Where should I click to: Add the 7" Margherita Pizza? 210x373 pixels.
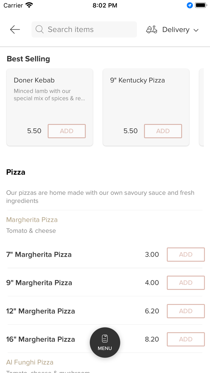tap(185, 254)
